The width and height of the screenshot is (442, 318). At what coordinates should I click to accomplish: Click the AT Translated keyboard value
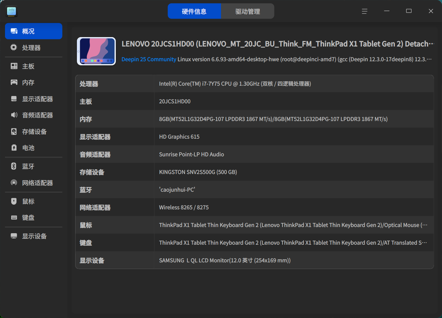click(x=293, y=243)
